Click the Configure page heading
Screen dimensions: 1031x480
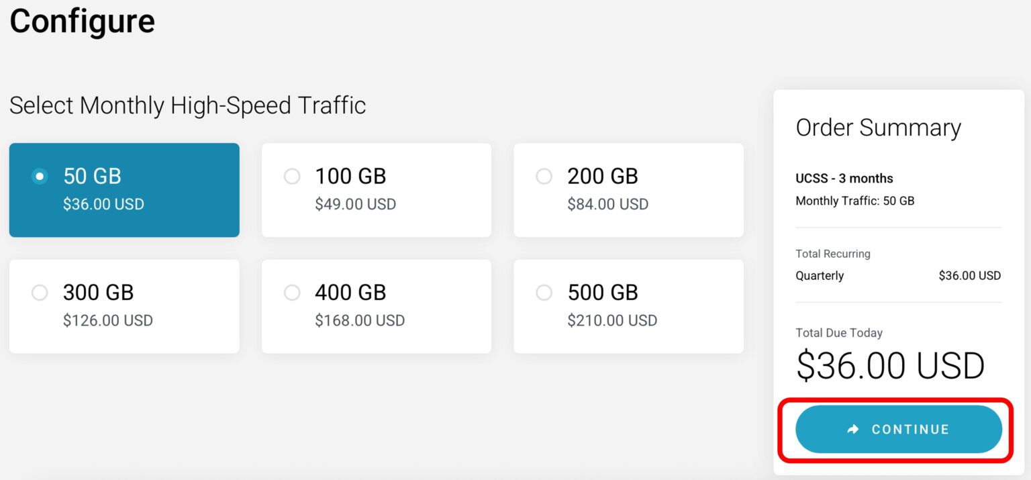tap(82, 21)
